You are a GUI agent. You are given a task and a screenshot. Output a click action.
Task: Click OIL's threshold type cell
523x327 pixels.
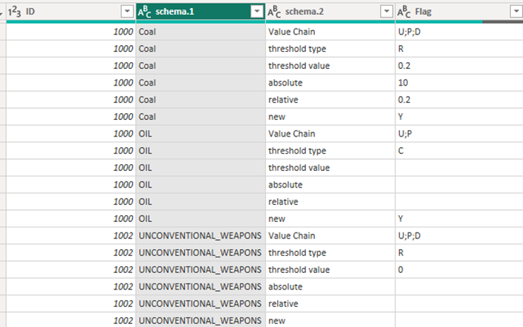pos(330,151)
